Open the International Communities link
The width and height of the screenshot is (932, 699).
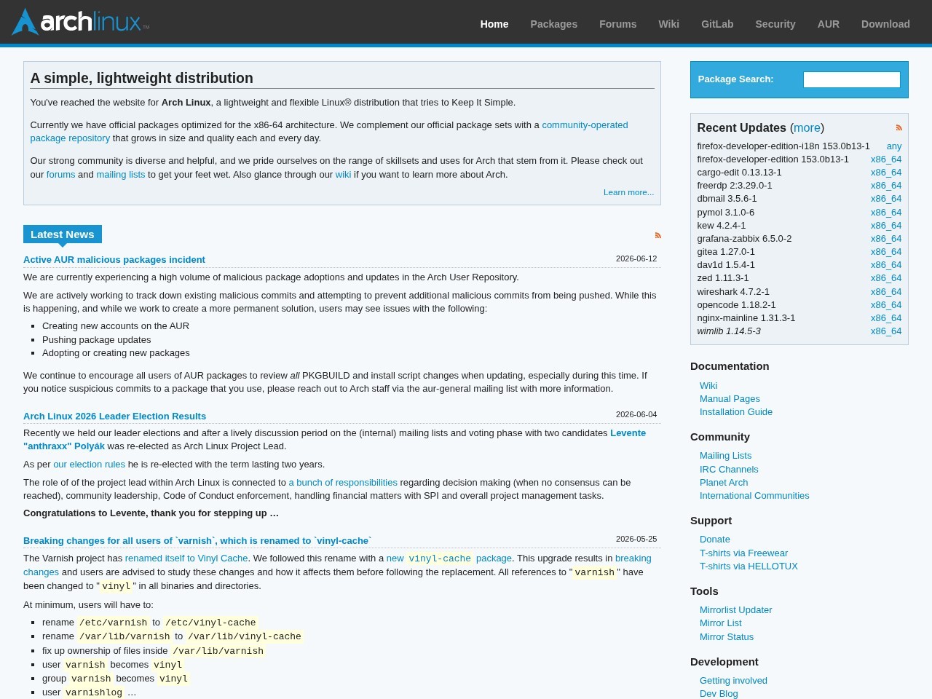(x=754, y=496)
